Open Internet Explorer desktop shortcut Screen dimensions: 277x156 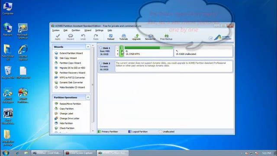pos(23,53)
